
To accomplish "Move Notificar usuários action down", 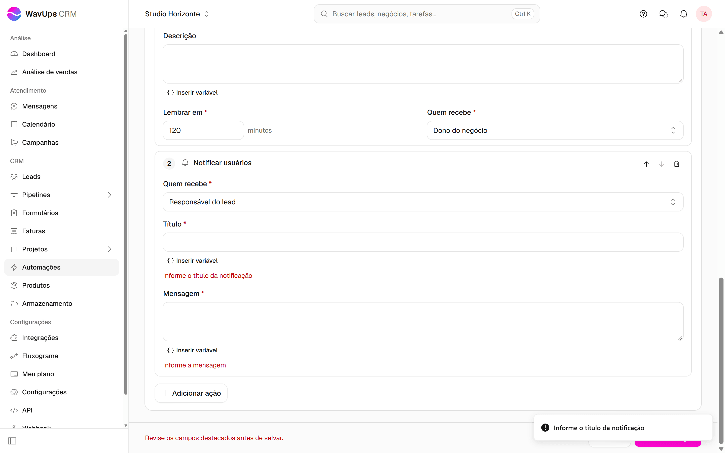I will coord(661,164).
